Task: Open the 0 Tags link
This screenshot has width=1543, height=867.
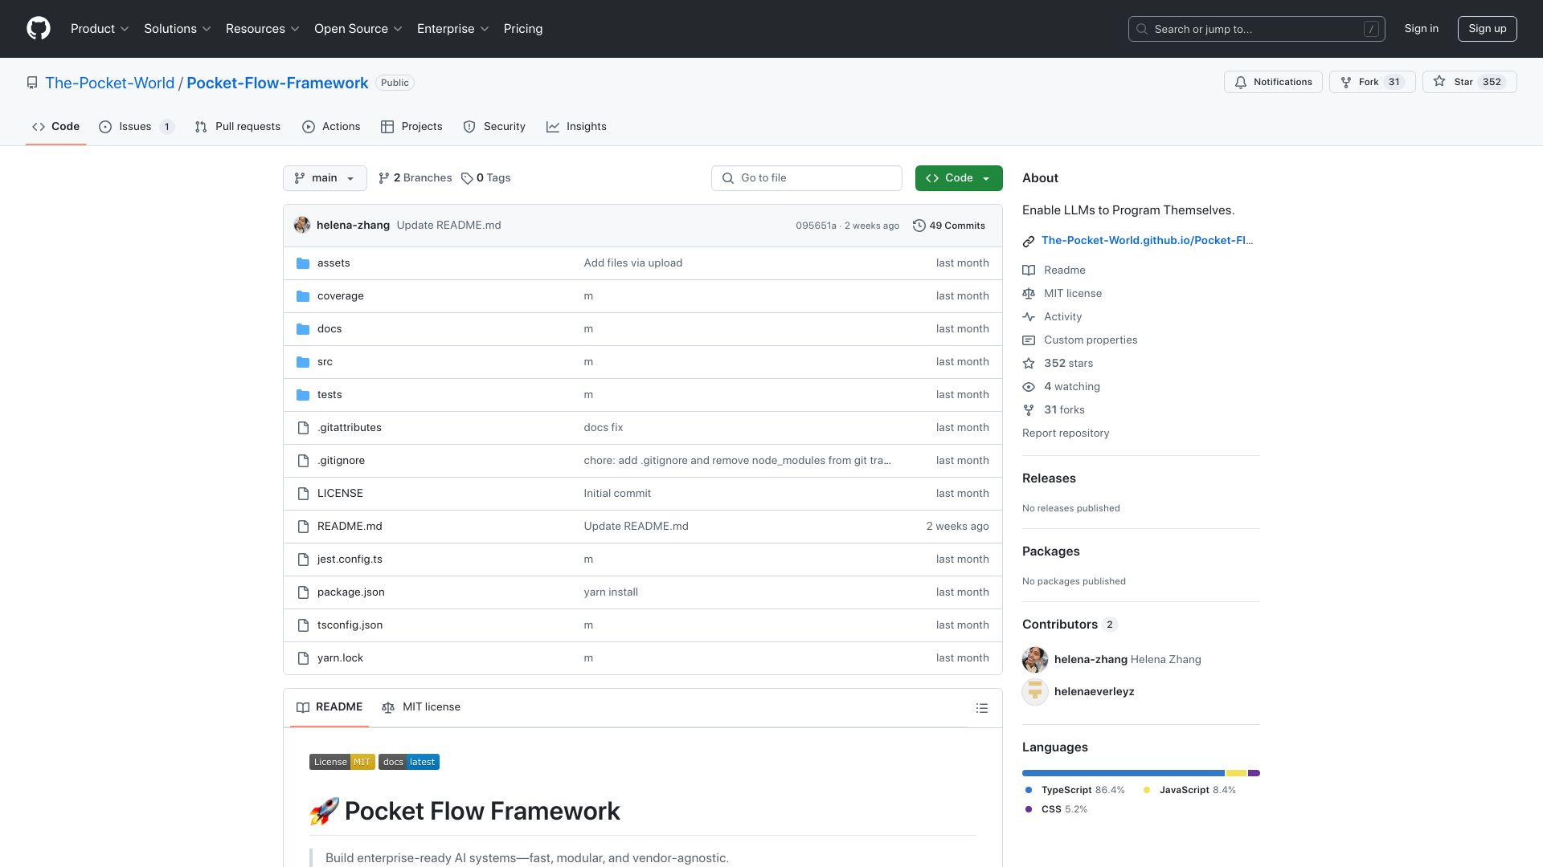Action: [486, 178]
